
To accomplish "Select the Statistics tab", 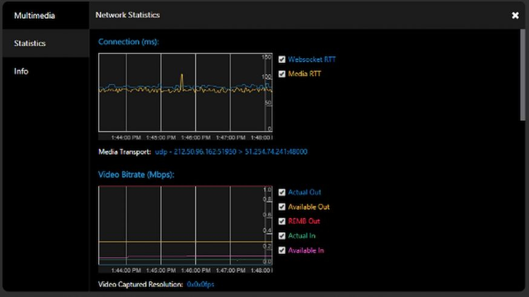I will [30, 44].
